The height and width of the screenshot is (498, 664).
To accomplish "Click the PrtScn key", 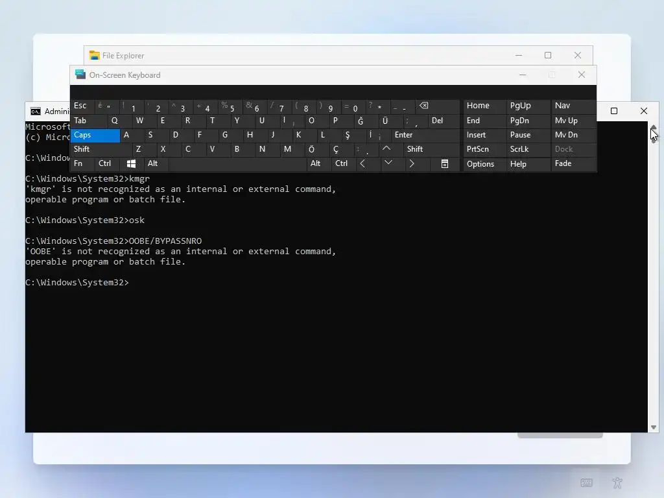I will pos(484,150).
